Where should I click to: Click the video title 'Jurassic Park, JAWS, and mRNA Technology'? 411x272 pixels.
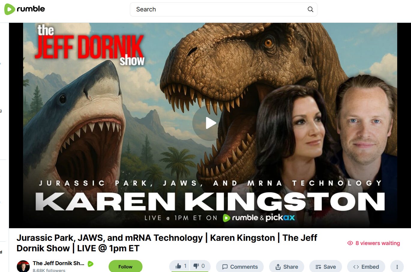[167, 243]
